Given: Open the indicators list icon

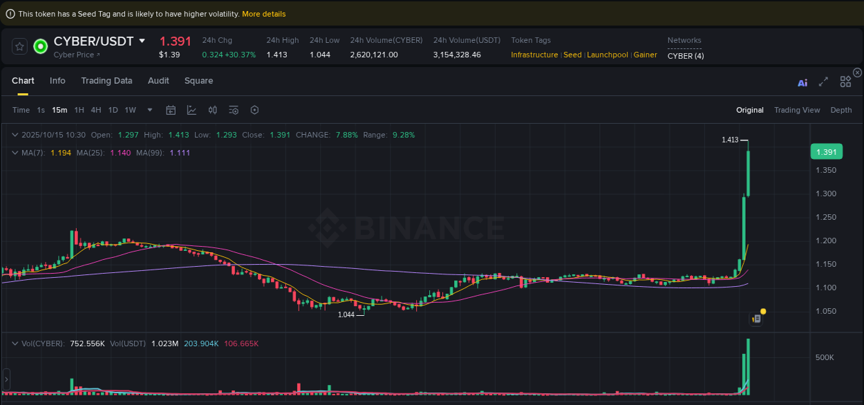Looking at the screenshot, I should pyautogui.click(x=233, y=110).
